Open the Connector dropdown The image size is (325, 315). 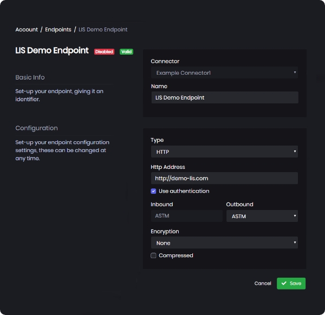coord(224,73)
